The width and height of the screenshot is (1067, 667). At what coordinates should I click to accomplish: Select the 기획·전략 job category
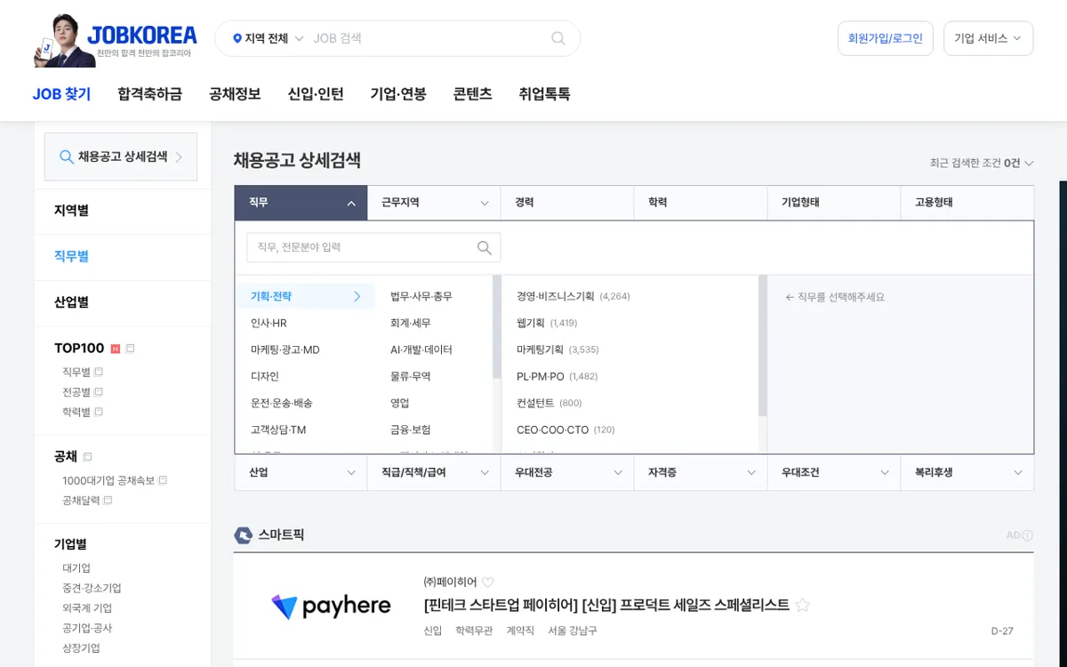[x=305, y=296]
